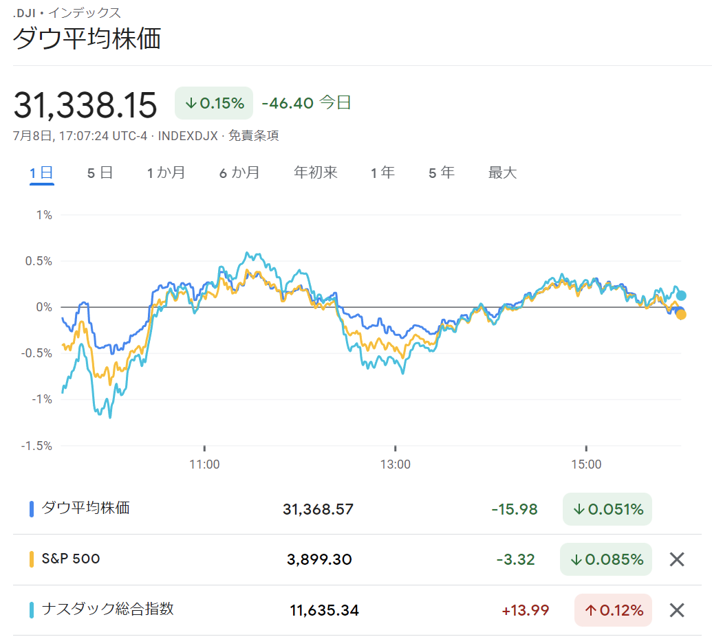The image size is (712, 639).
Task: Click the .DJI・インデックス ticker label
Action: click(67, 12)
